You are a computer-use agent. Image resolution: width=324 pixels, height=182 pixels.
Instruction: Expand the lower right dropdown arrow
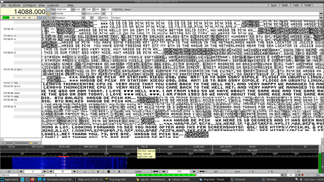(321, 18)
